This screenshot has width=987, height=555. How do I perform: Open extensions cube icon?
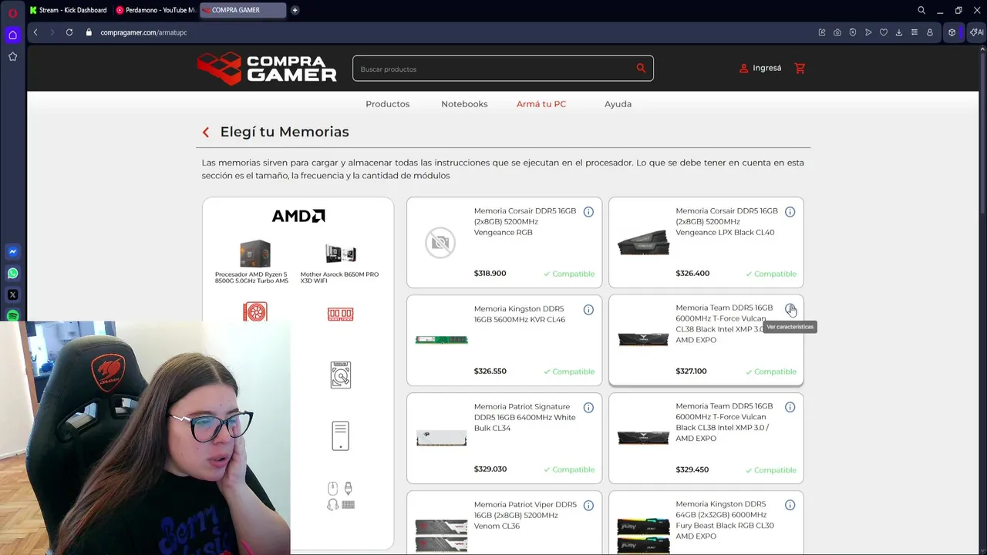(x=952, y=32)
